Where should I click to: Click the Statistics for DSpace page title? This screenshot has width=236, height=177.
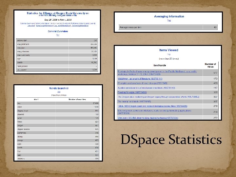click(58, 14)
